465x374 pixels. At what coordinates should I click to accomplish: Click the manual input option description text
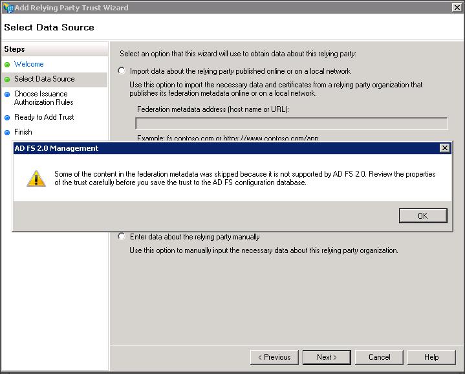tap(264, 250)
